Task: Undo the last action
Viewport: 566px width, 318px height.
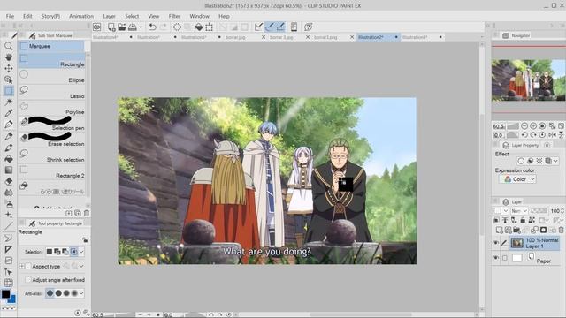Action: [152, 27]
